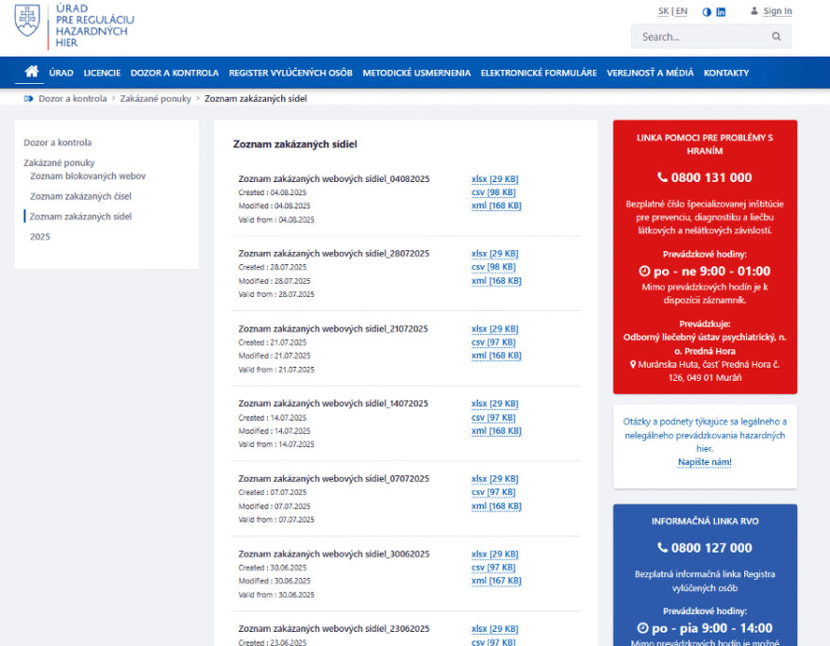Download xlsx for list 04082025
The height and width of the screenshot is (646, 830).
click(494, 179)
